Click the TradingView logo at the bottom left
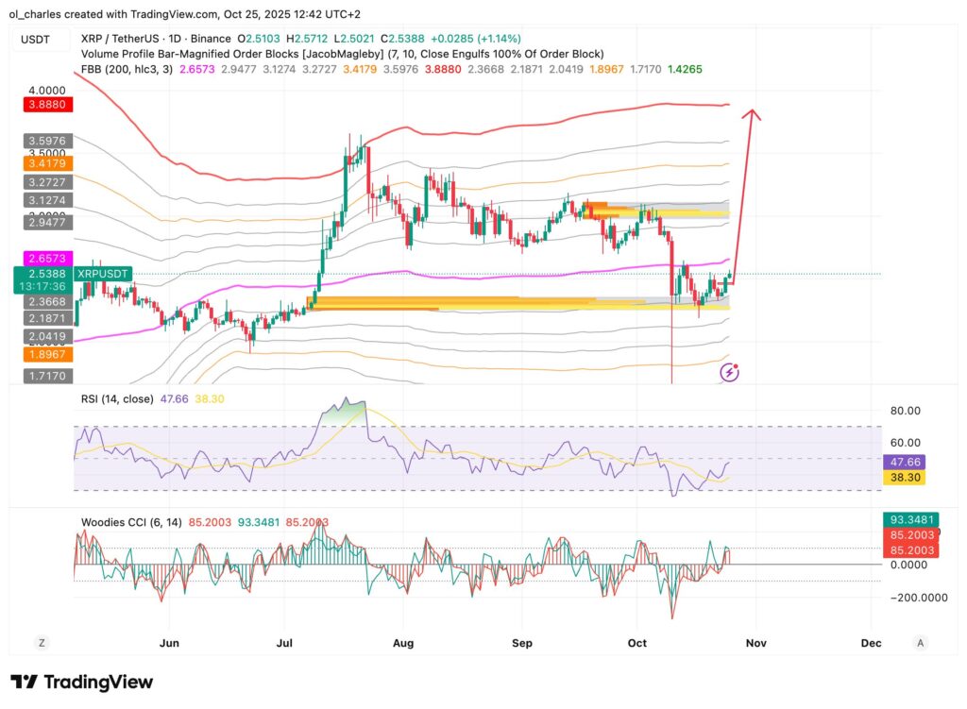Screen dimensions: 967x709 pos(82,682)
